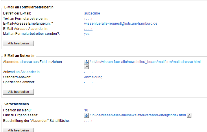Click Position im Menu value 10

pos(86,110)
